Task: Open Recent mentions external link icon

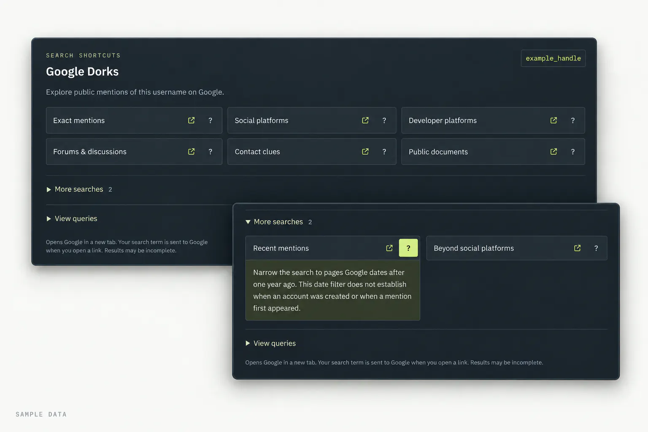Action: point(389,248)
